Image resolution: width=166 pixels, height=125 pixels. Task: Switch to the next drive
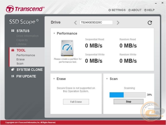pyautogui.click(x=118, y=23)
